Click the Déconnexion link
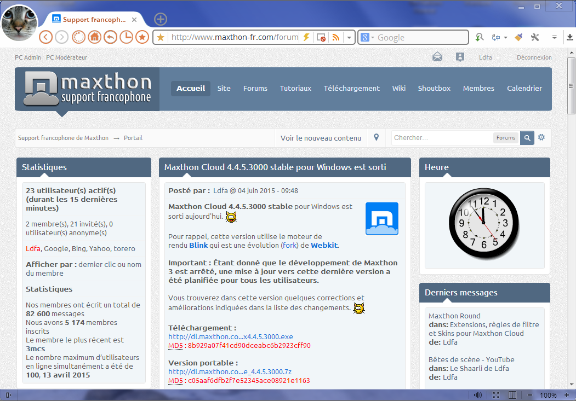 (x=534, y=57)
